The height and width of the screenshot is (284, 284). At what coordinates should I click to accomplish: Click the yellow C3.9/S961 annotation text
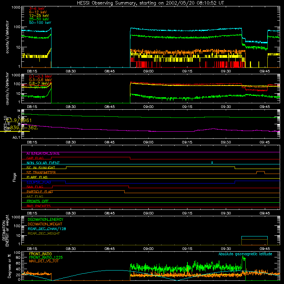point(19,120)
